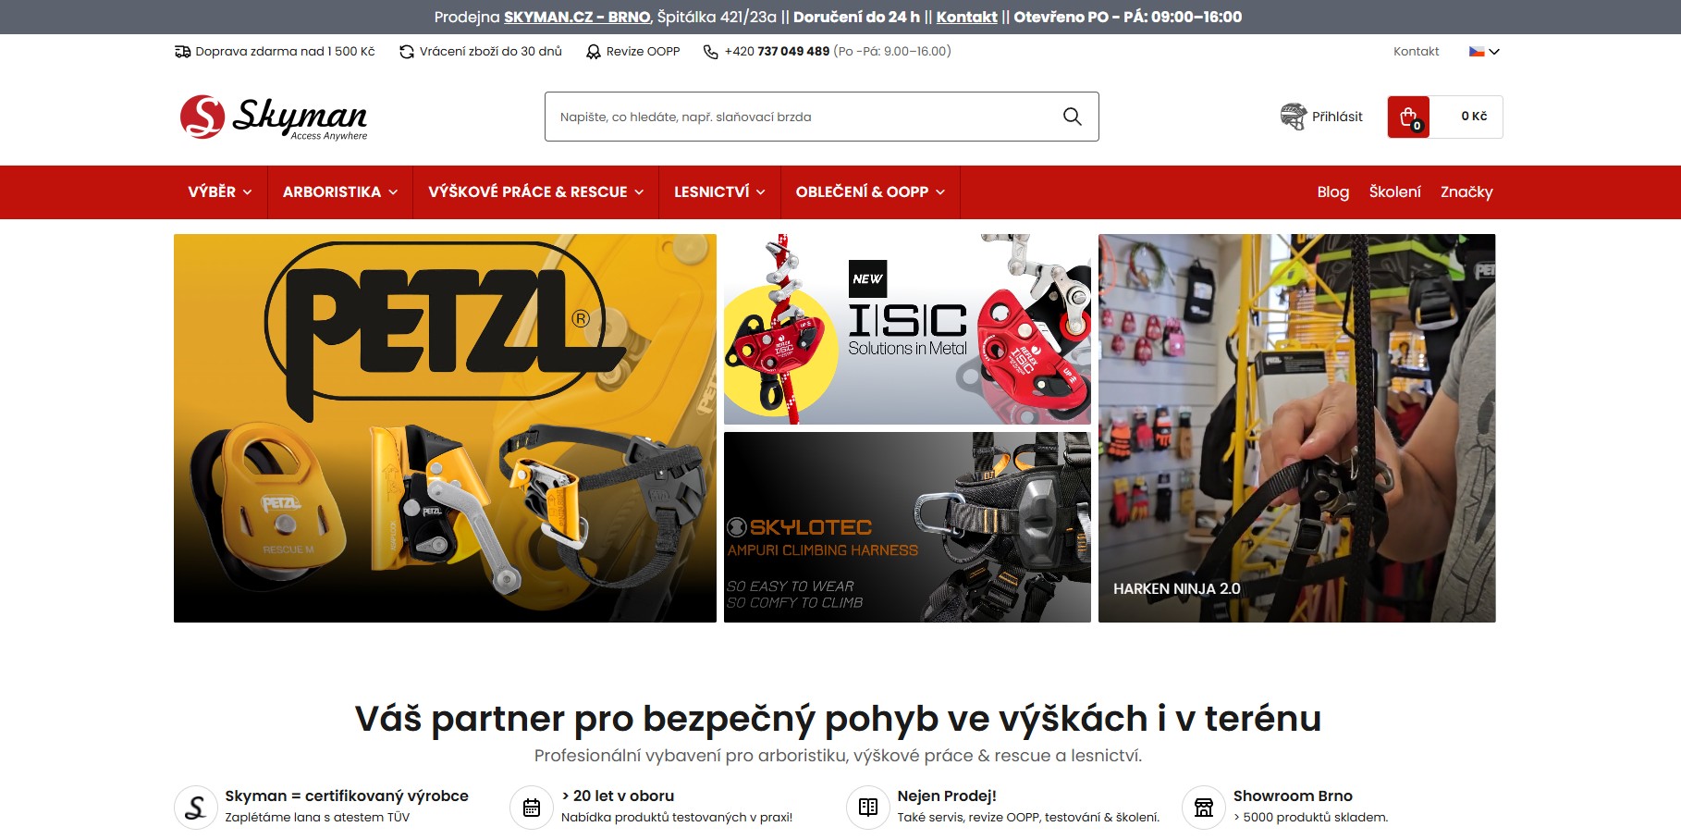
Task: Click phone number +420 737 049 489
Action: pyautogui.click(x=777, y=52)
